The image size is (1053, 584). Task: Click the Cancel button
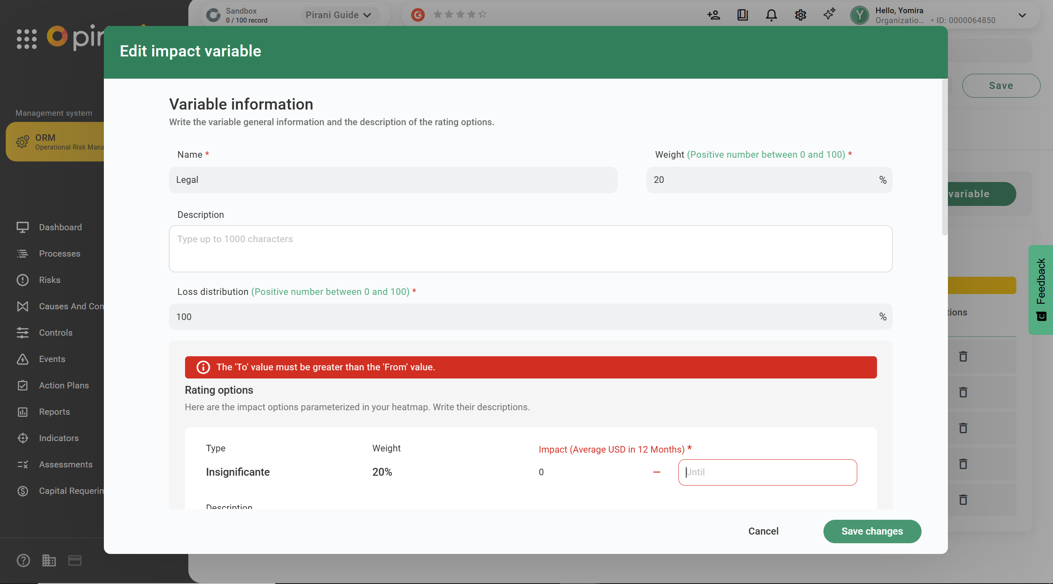point(763,531)
